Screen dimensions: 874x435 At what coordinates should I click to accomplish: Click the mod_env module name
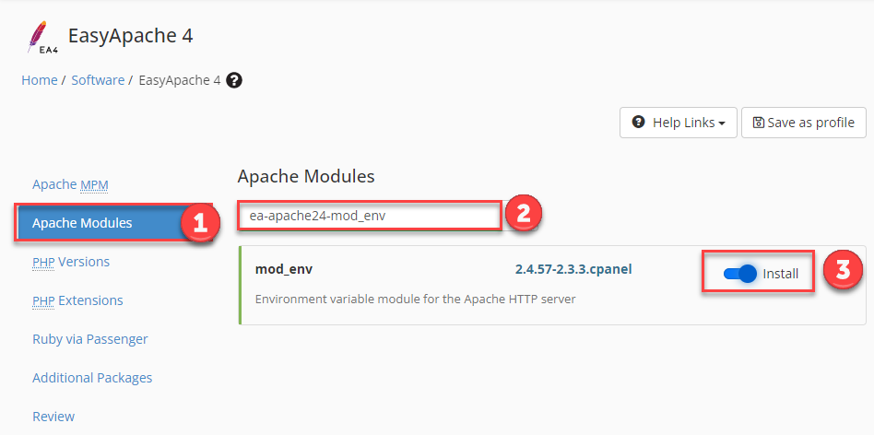(x=284, y=270)
